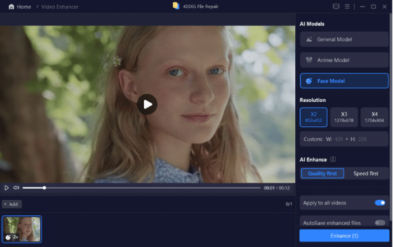393x247 pixels.
Task: Click the video progress slider track
Action: click(x=154, y=188)
